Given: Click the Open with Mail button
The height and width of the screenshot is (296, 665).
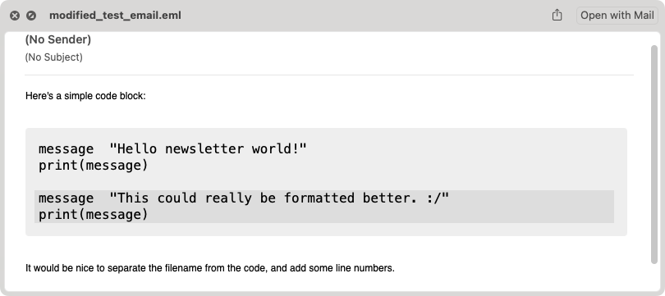Looking at the screenshot, I should coord(617,16).
